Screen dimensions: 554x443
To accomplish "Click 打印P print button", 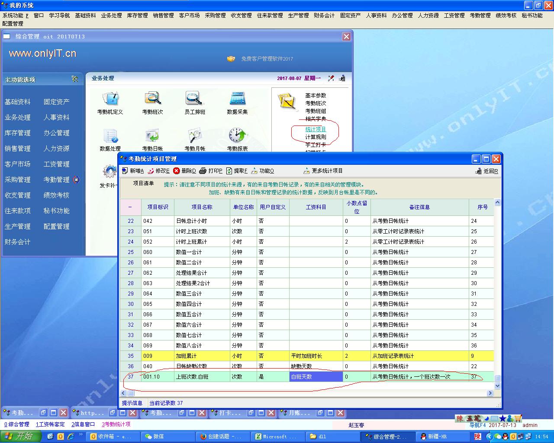I will tap(211, 171).
